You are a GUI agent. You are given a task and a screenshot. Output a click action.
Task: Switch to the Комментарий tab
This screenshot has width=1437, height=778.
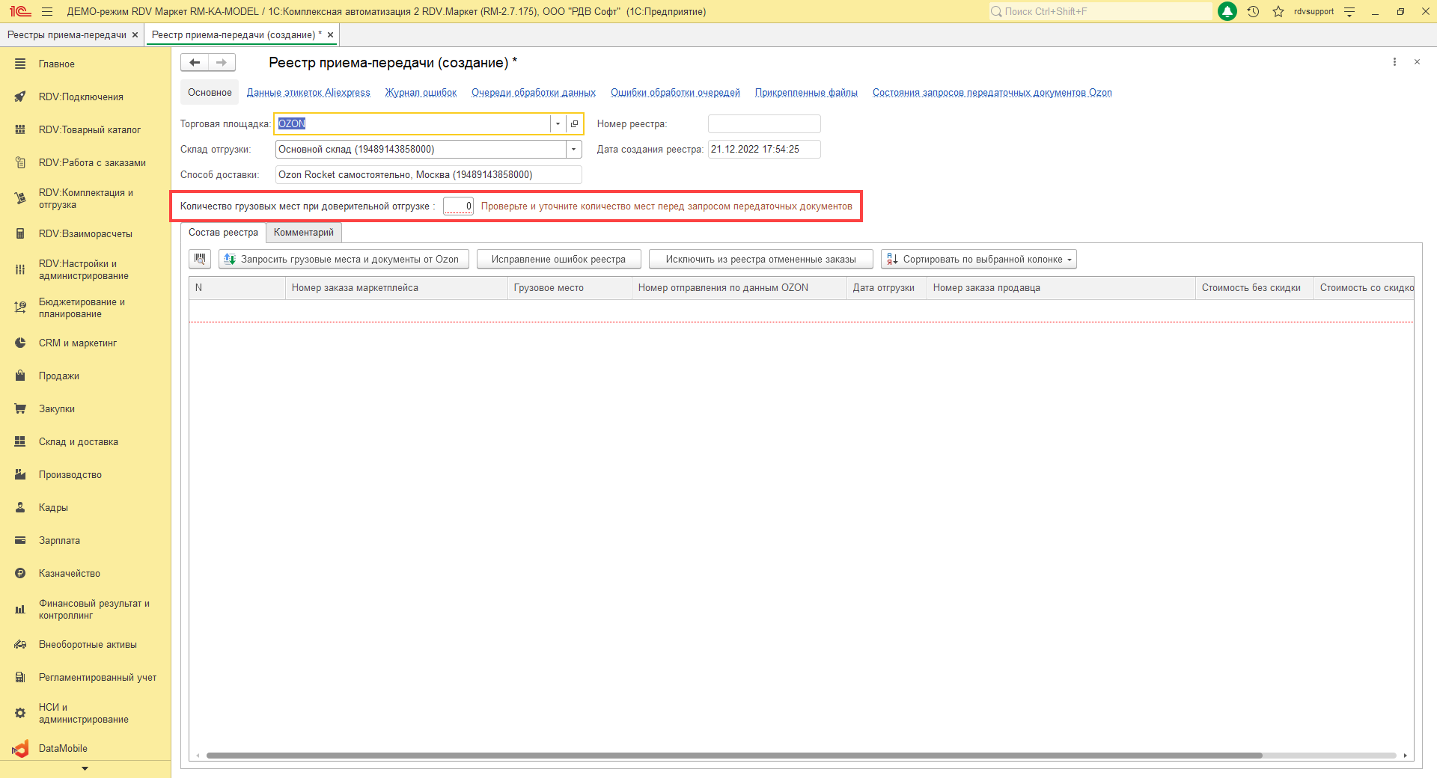(x=303, y=233)
